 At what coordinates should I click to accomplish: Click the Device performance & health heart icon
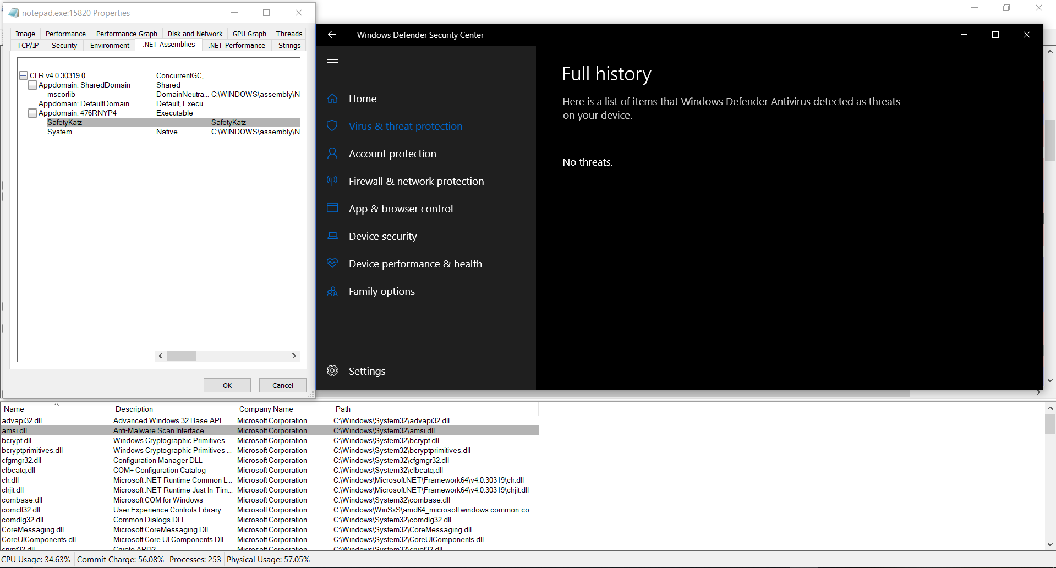pos(332,263)
